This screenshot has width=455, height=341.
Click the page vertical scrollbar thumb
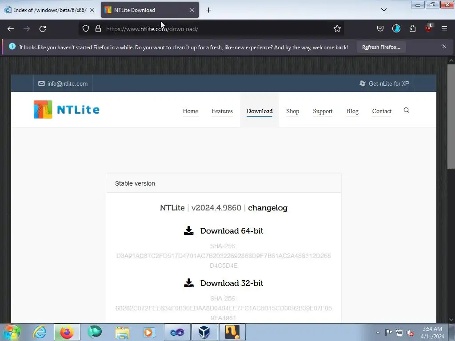(x=451, y=116)
